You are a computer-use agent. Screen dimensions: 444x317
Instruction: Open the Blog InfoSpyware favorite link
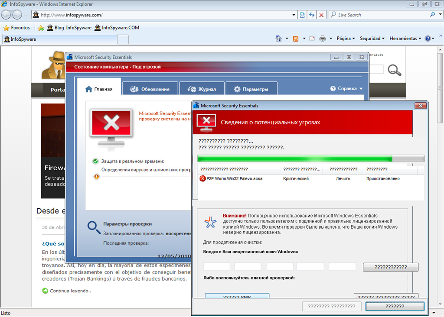69,28
